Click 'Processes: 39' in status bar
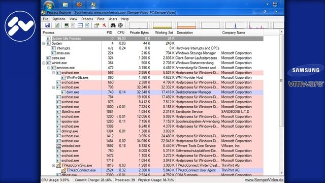The image size is (325, 183). click(x=124, y=180)
